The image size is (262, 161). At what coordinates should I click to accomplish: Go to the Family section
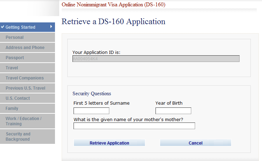(12, 108)
